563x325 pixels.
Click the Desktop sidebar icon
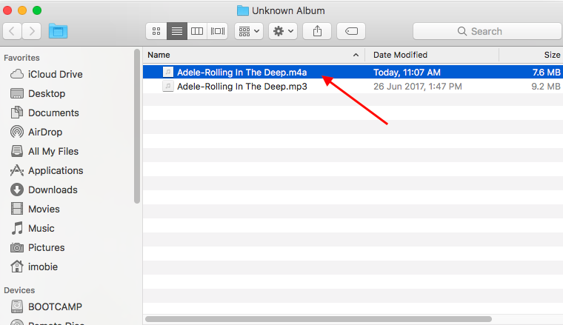pyautogui.click(x=17, y=93)
